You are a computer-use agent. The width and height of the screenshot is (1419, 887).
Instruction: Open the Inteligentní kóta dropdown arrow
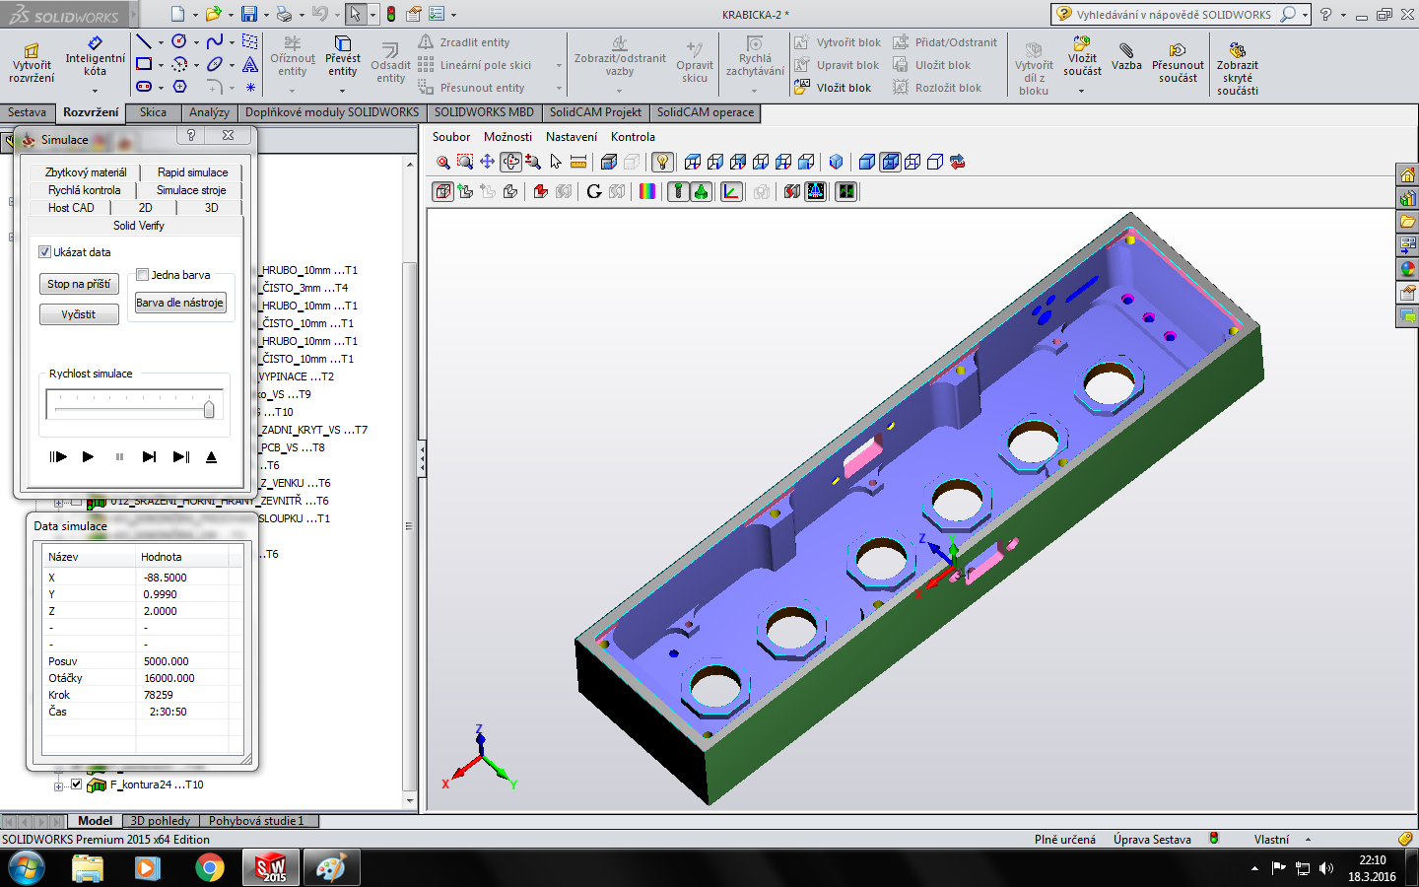(95, 91)
